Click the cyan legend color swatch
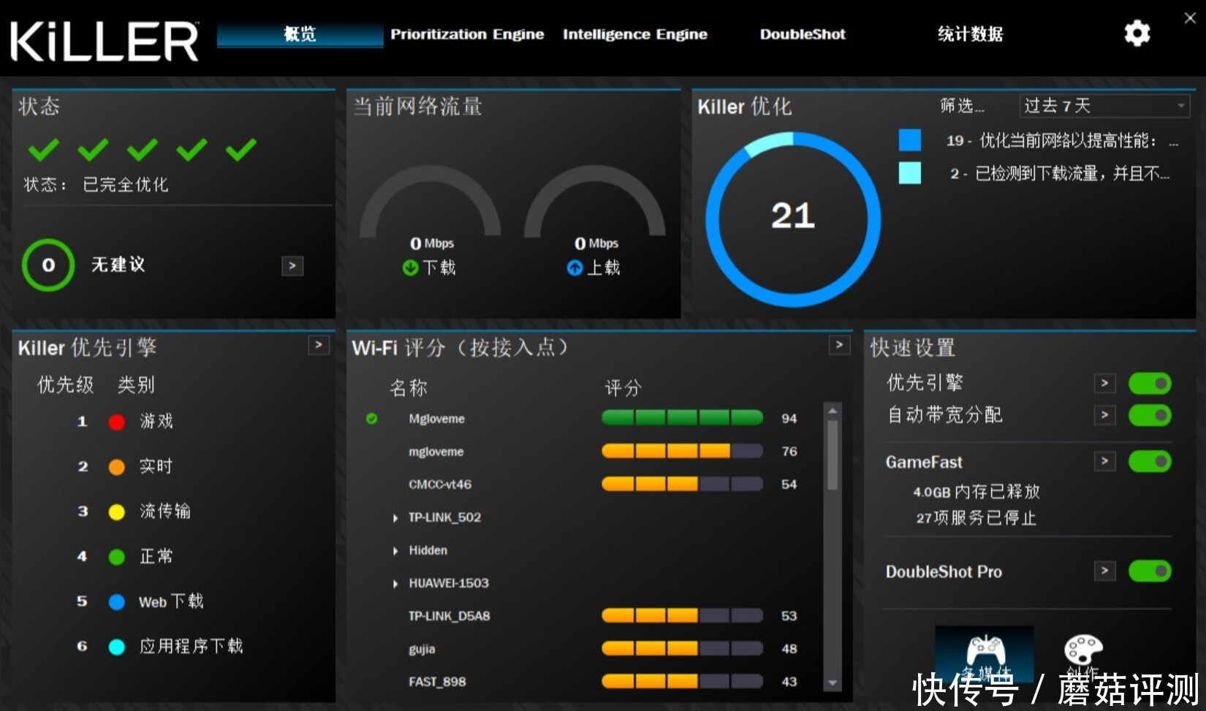 pos(910,173)
